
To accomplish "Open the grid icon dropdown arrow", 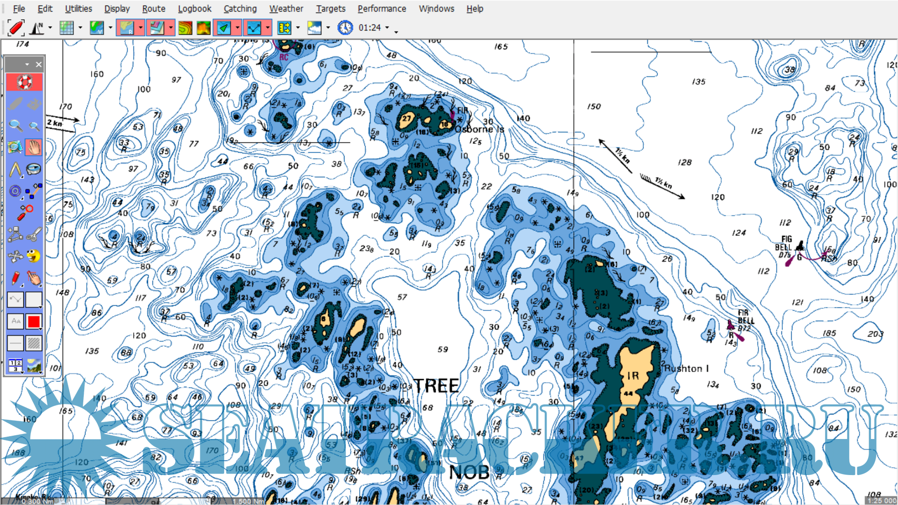I will point(80,28).
